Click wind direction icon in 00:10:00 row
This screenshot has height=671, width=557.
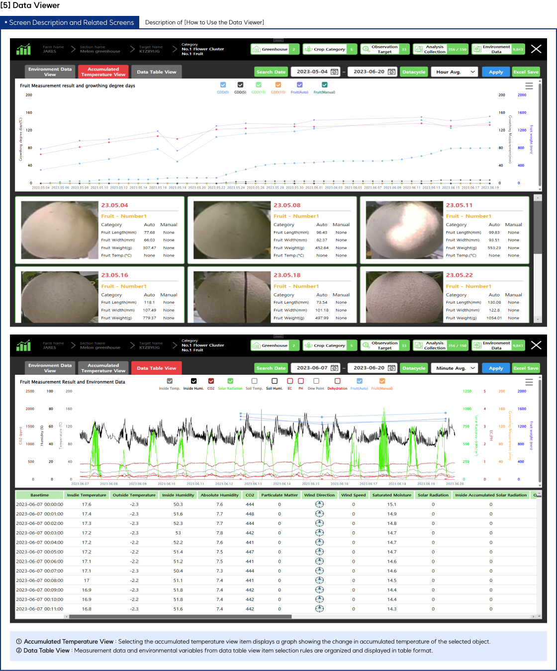[x=319, y=599]
